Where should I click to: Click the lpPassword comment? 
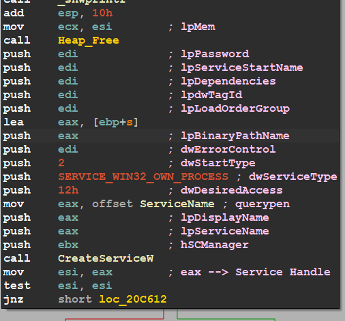[x=215, y=54]
